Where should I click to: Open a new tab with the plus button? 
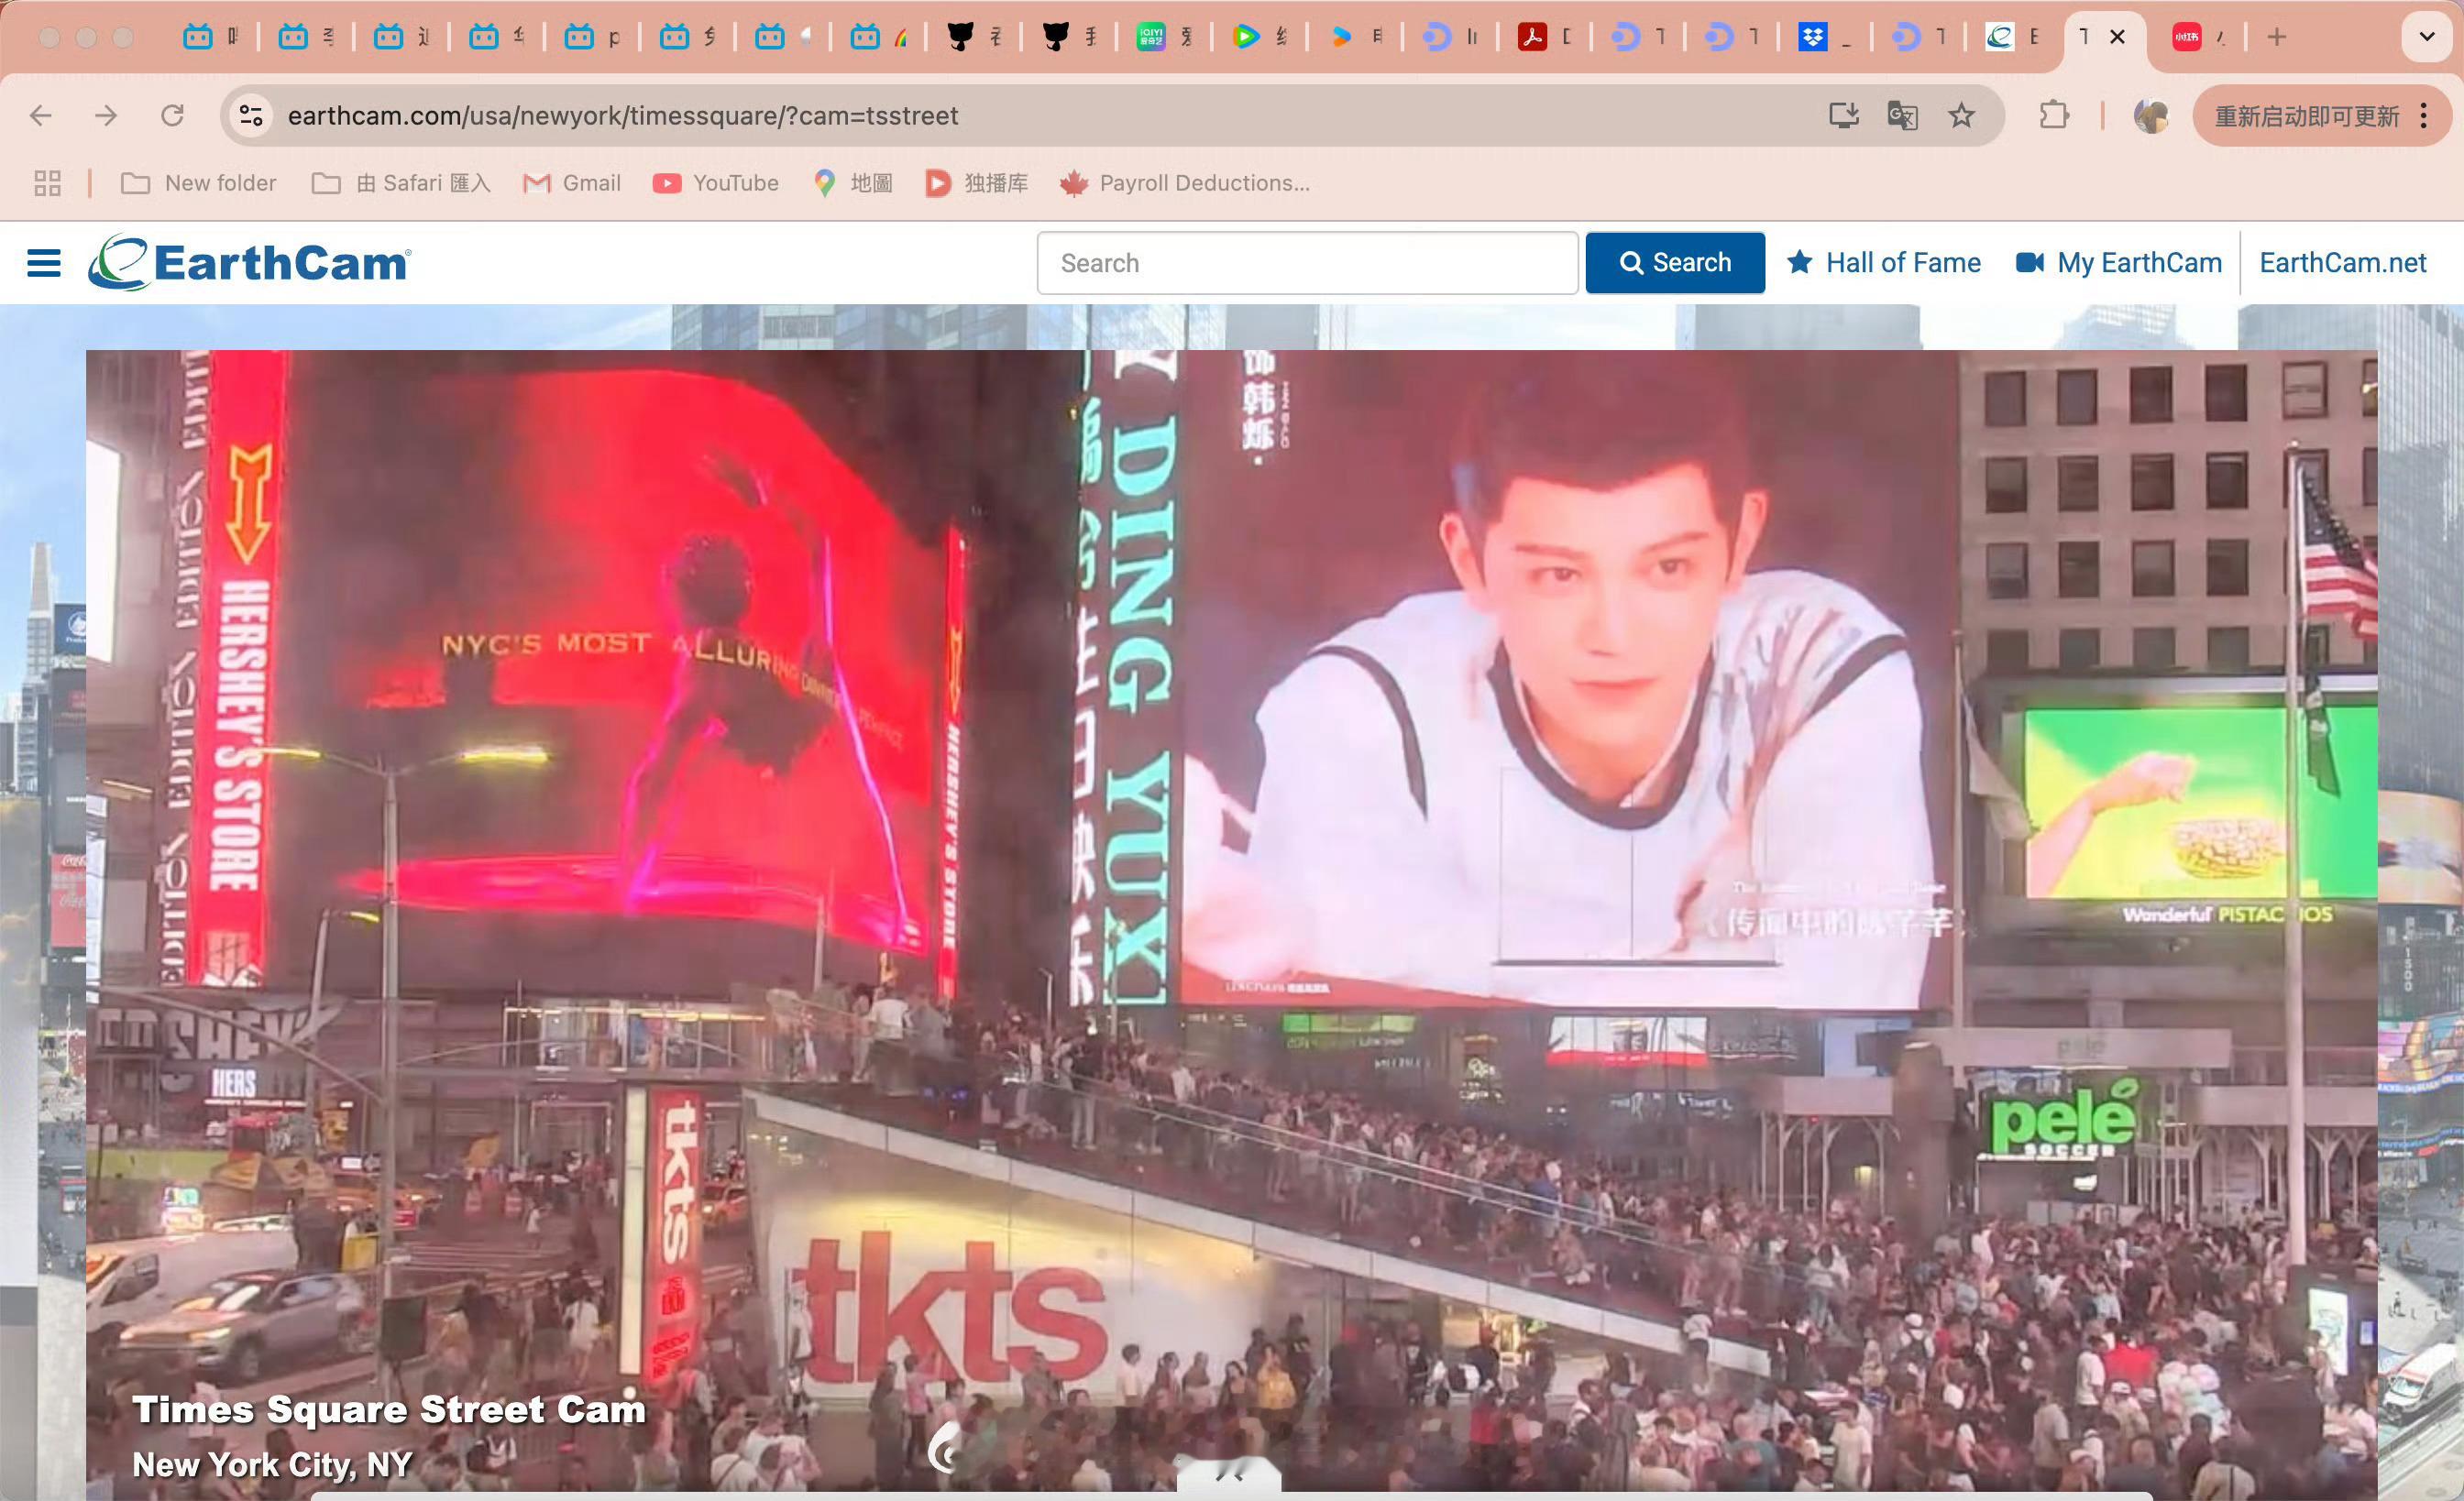[2277, 37]
